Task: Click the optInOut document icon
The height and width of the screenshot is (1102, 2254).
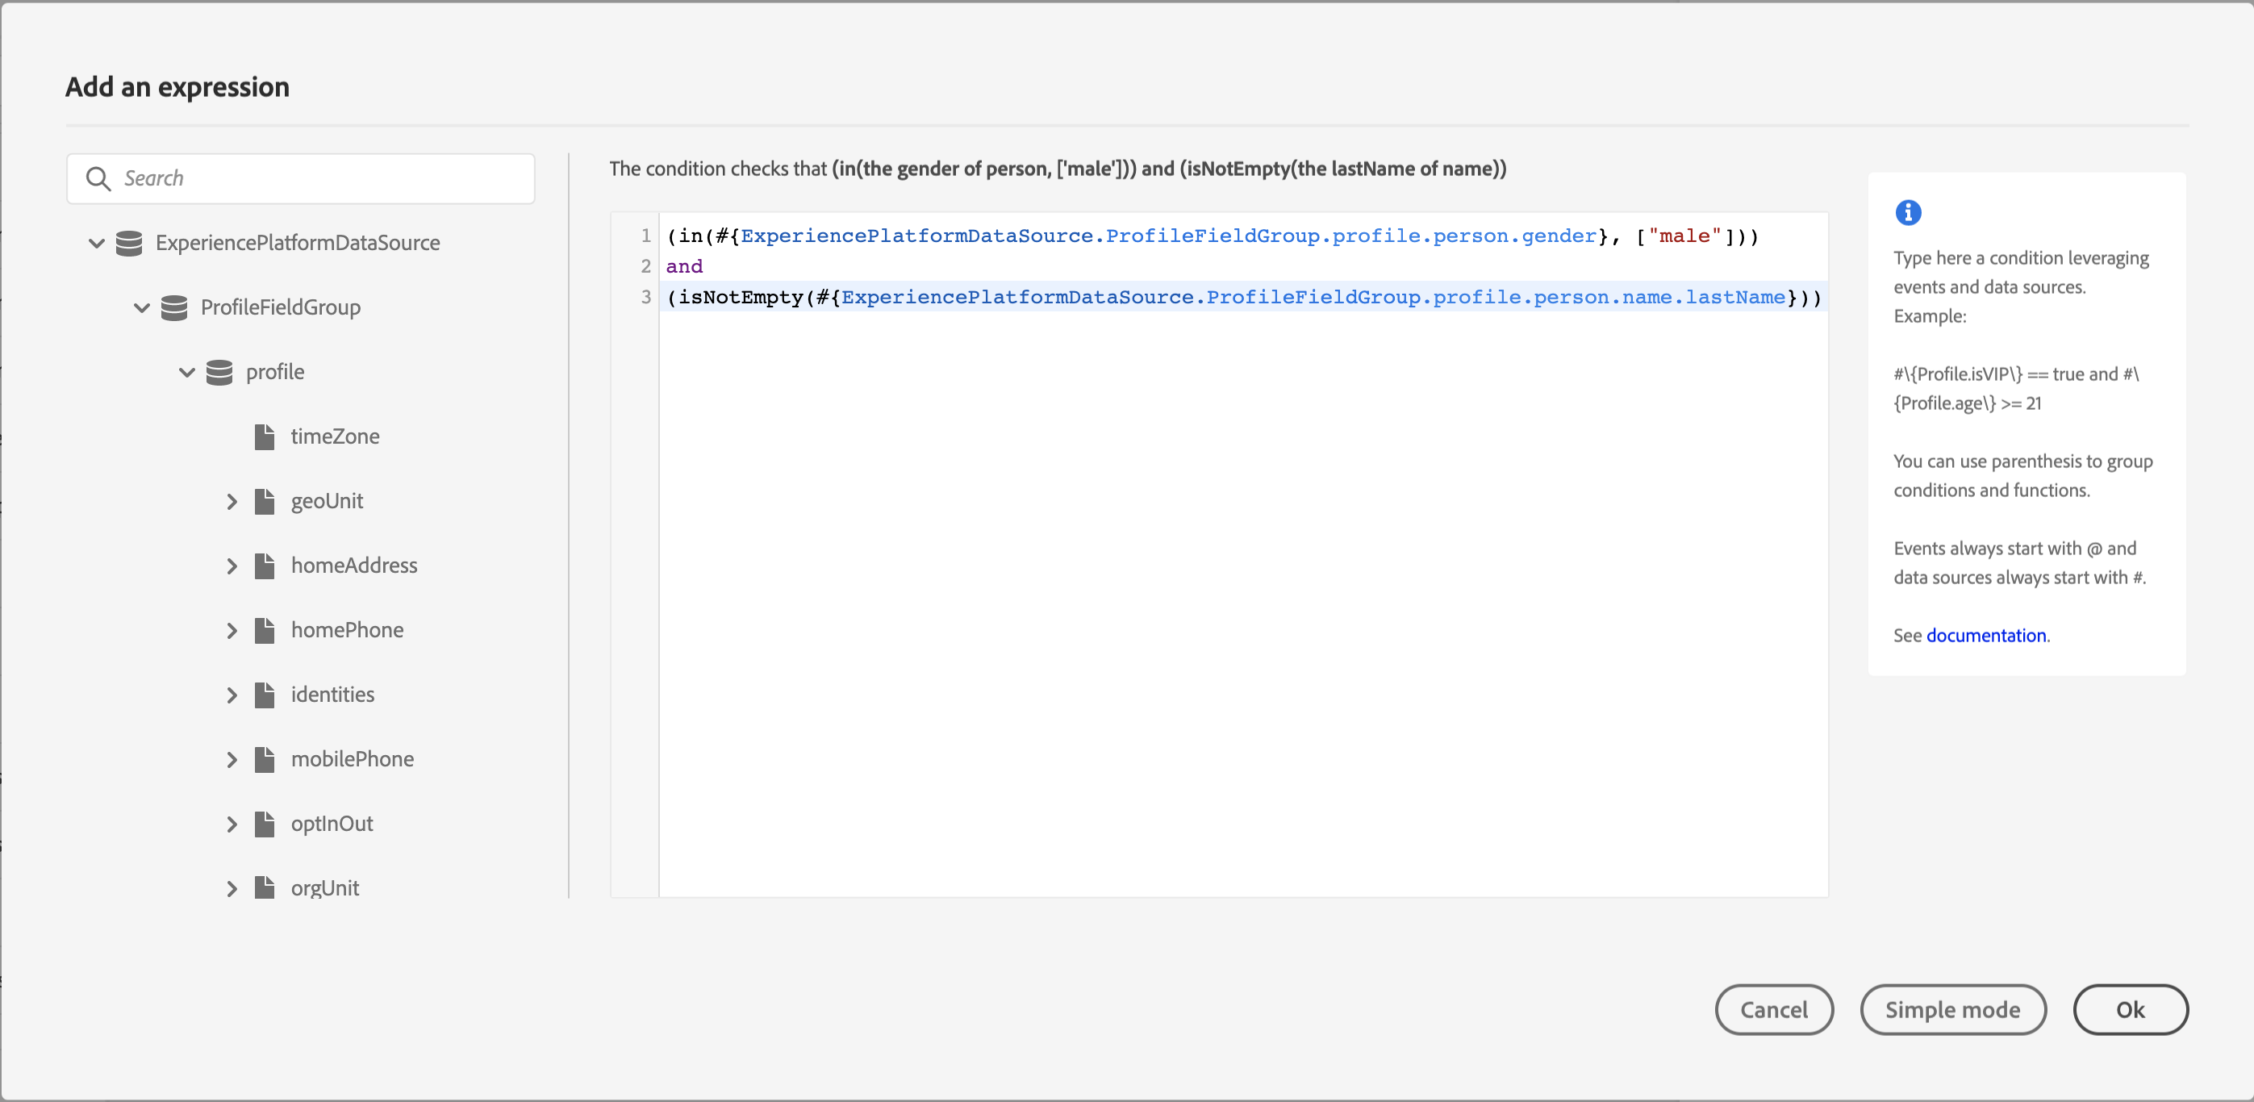Action: pyautogui.click(x=266, y=823)
